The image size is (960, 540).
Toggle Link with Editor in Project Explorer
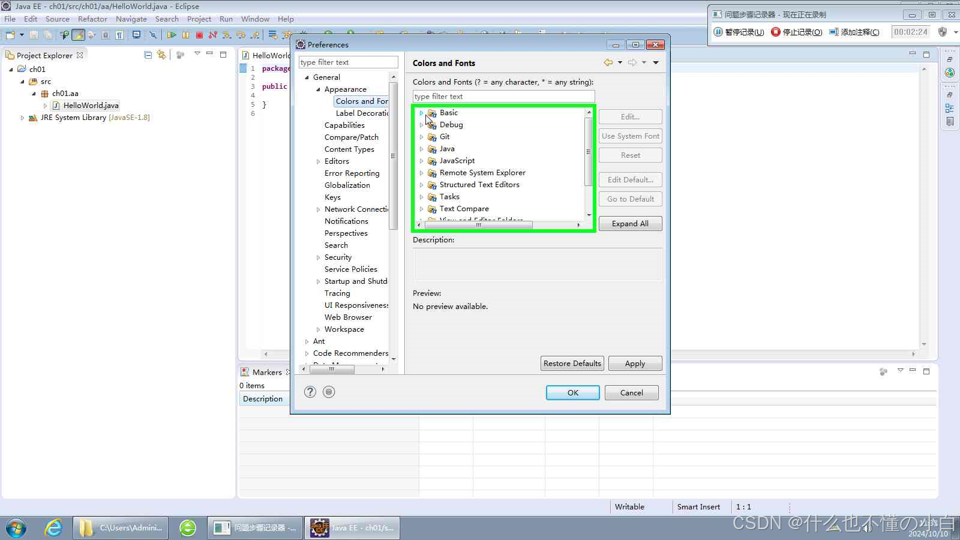point(161,55)
